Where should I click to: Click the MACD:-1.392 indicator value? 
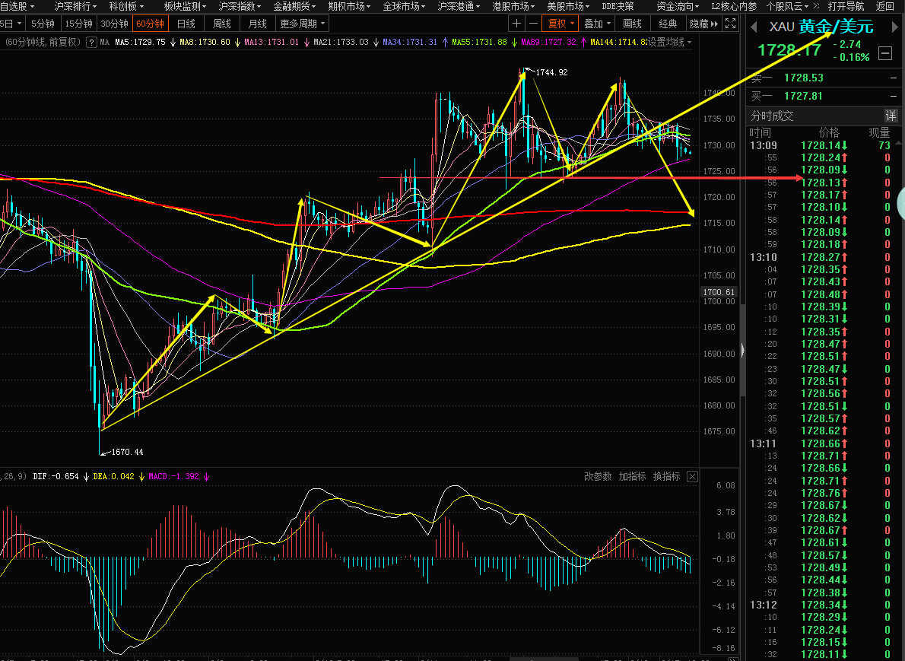173,476
